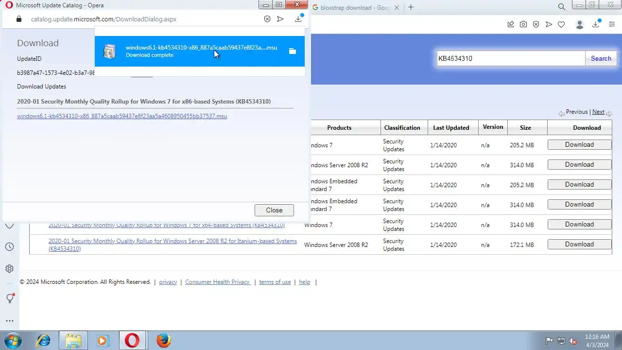Open the terms of use link
This screenshot has height=350, width=622.
click(x=275, y=282)
